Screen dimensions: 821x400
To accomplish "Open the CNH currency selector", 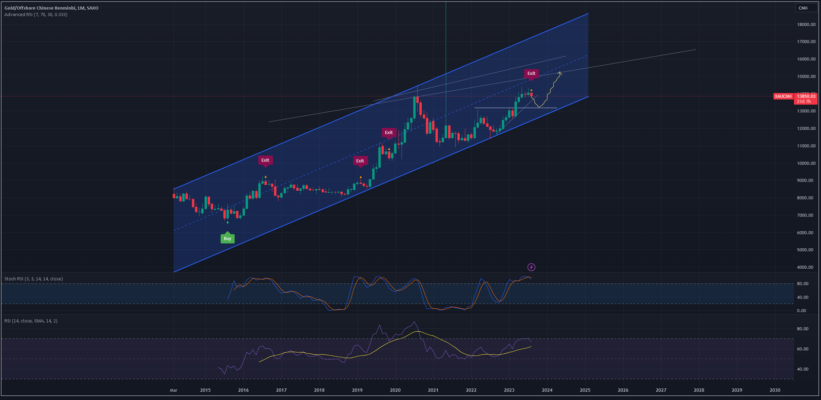I will click(x=803, y=8).
